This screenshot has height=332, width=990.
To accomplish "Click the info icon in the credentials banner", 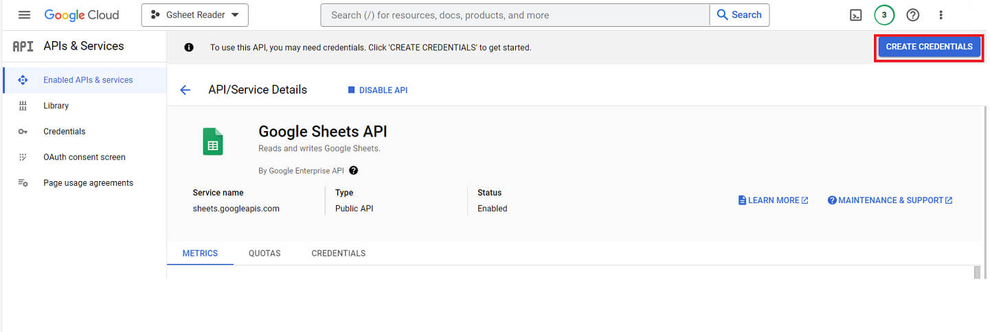I will pos(189,47).
